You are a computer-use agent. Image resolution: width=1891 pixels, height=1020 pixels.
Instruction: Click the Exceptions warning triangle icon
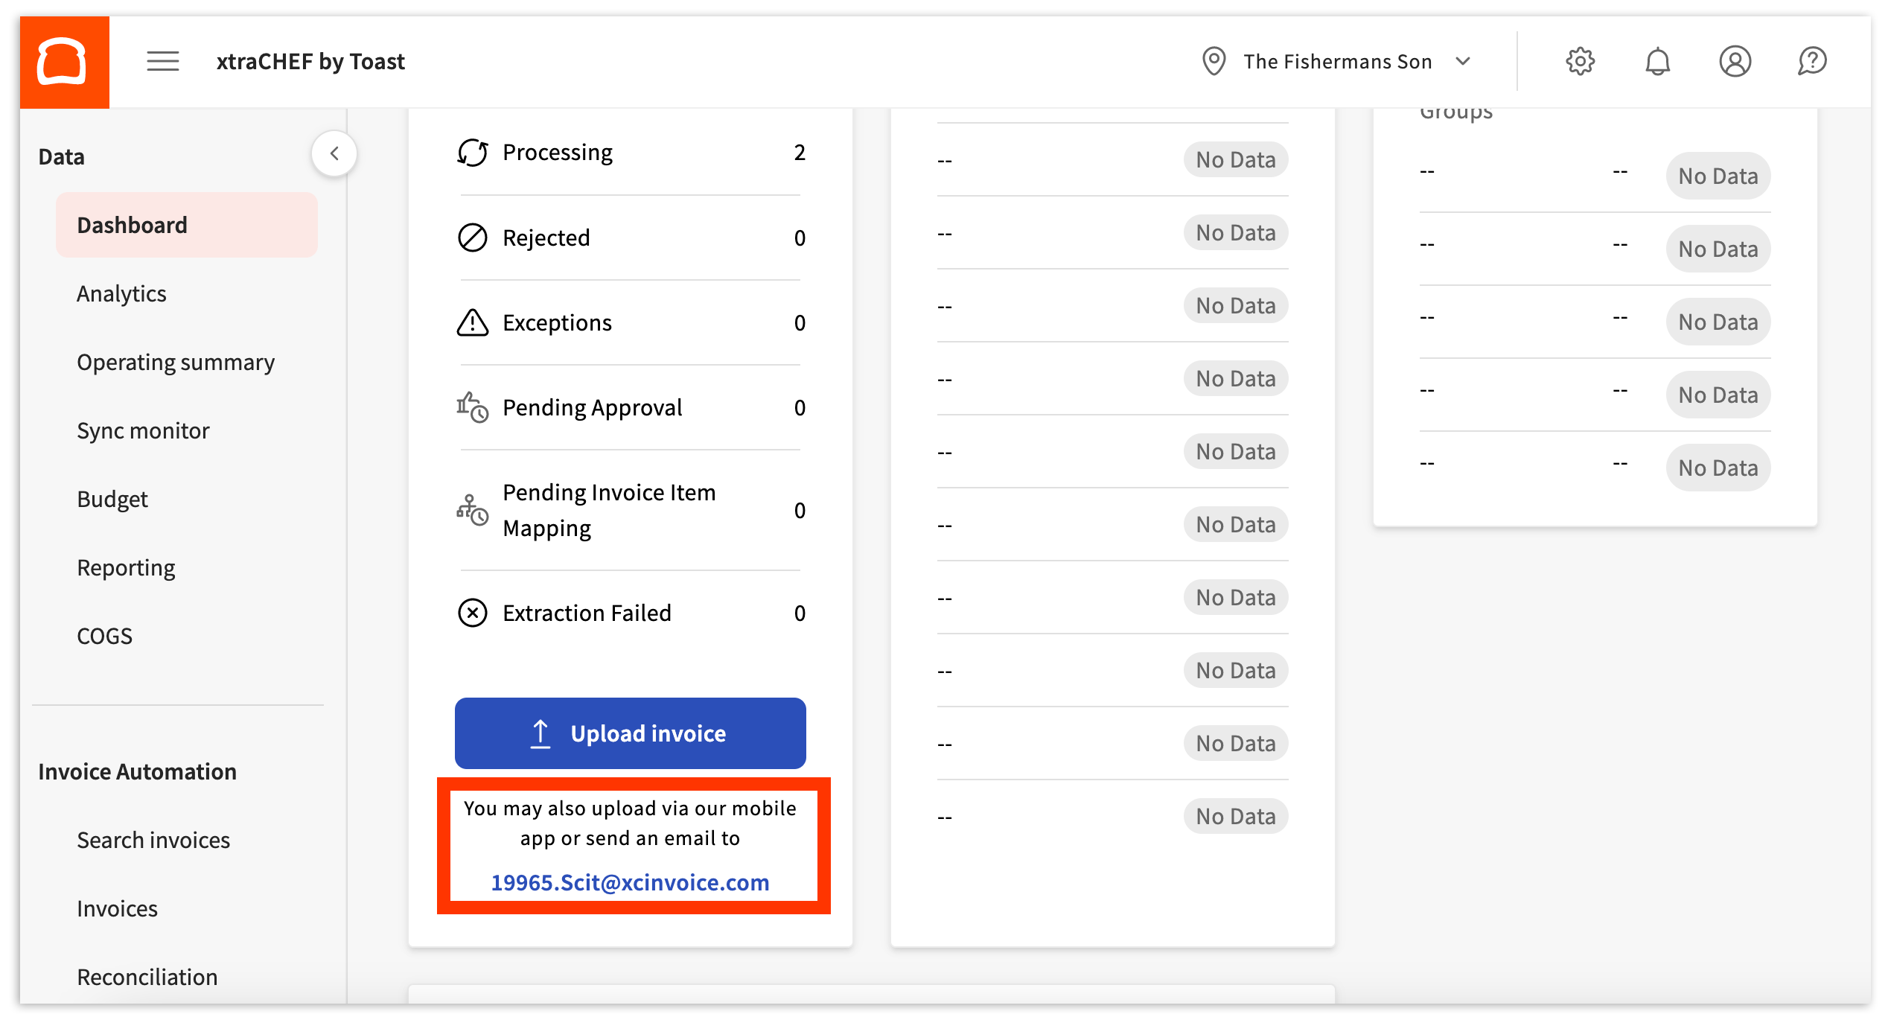tap(472, 323)
